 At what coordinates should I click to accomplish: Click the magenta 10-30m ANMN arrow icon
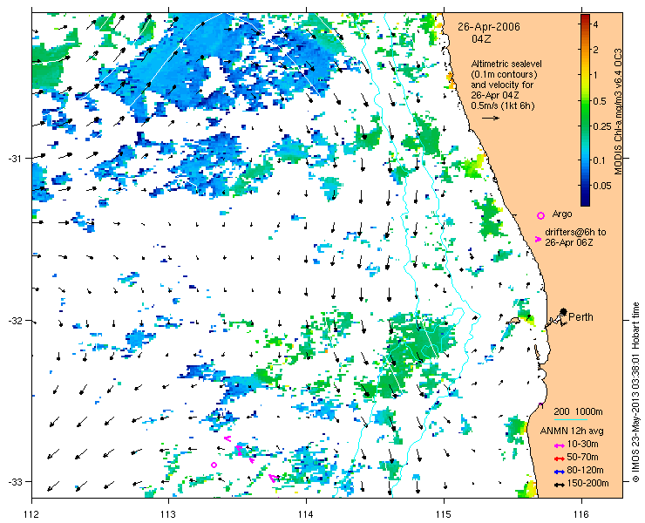tap(559, 445)
